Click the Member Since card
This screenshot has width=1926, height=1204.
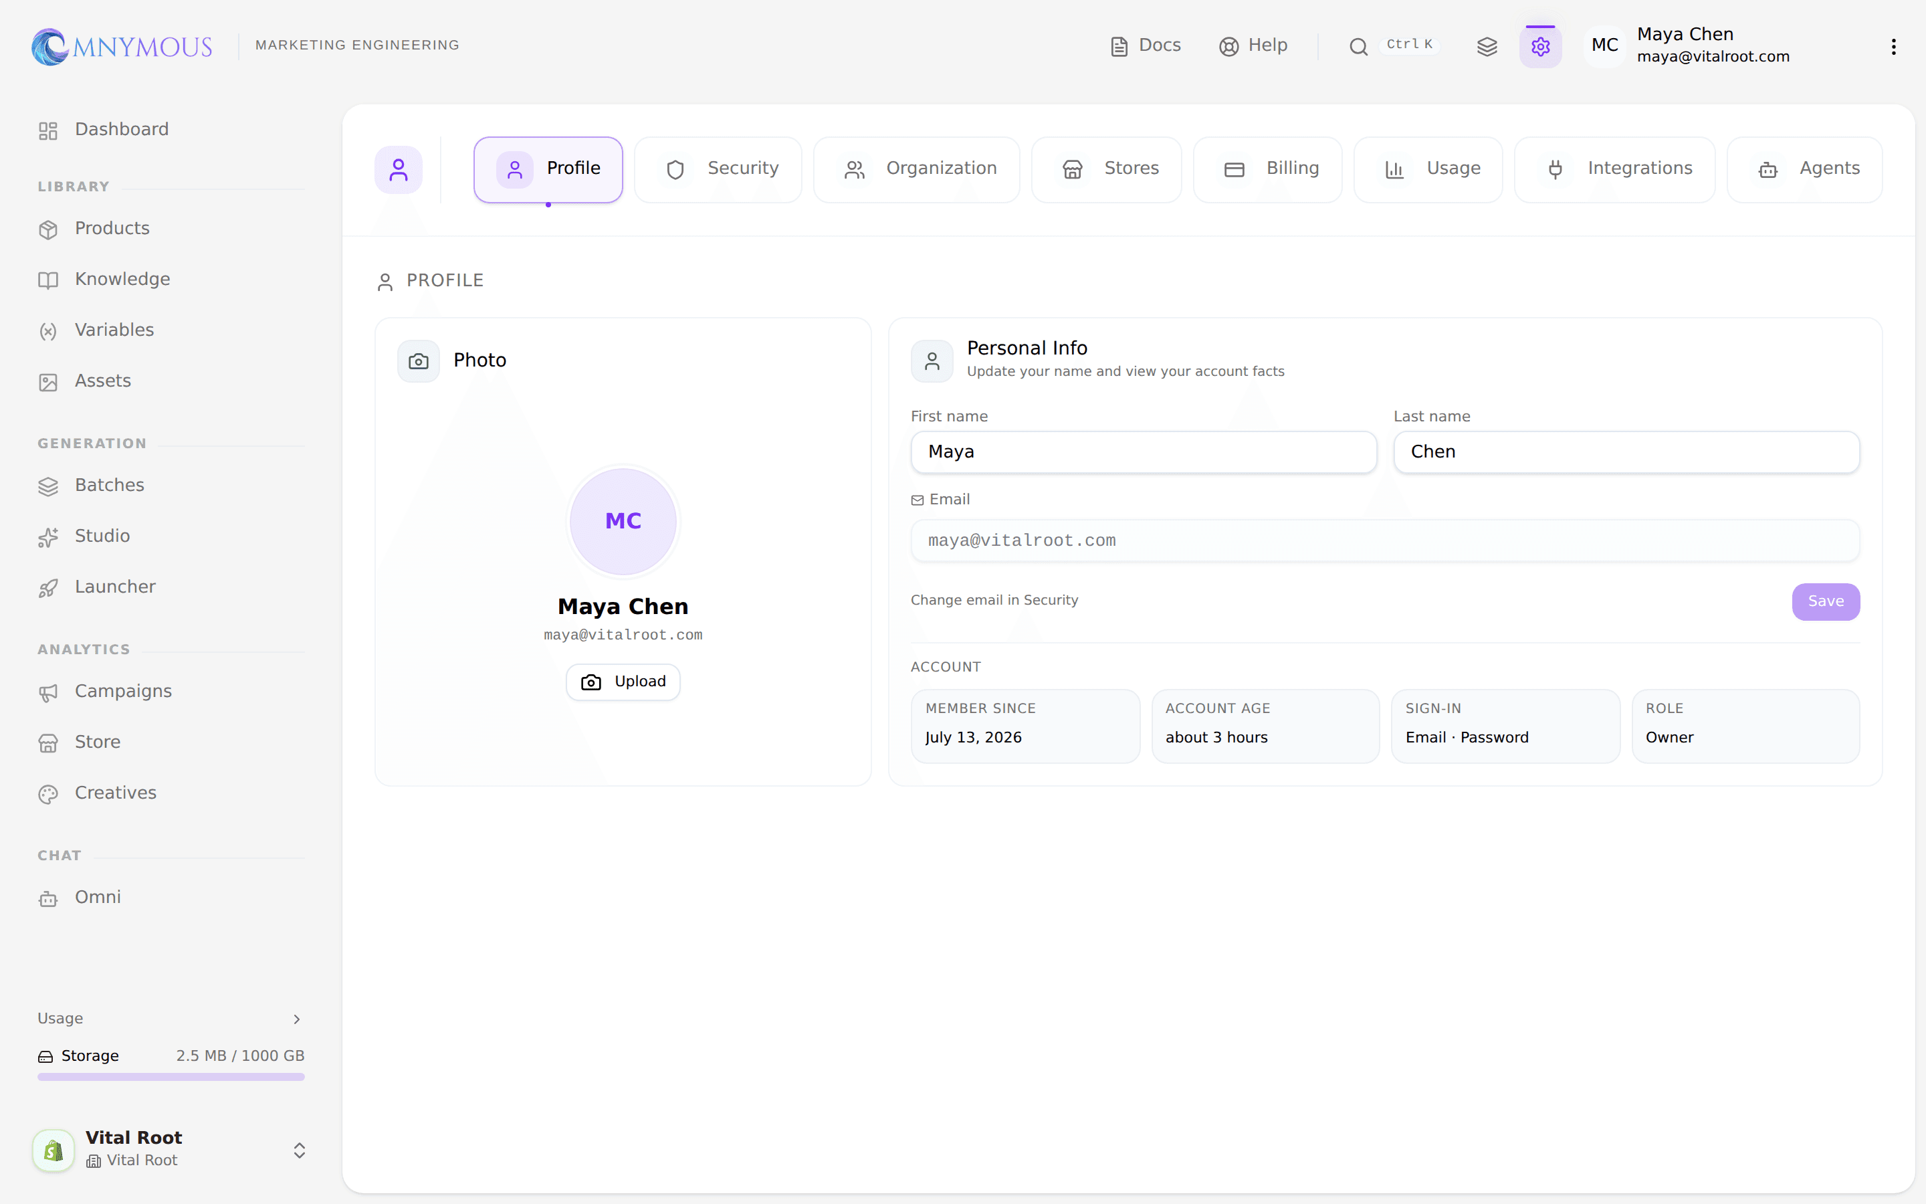1025,726
